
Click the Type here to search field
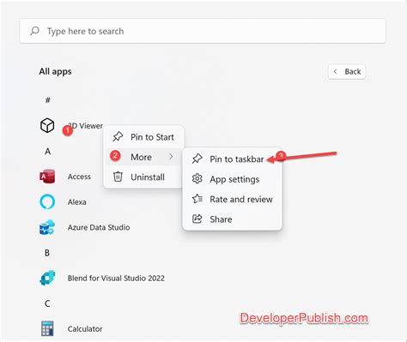click(203, 31)
